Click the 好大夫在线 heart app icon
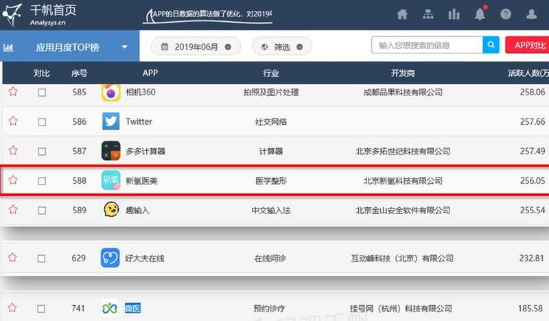This screenshot has width=549, height=321. coord(110,258)
